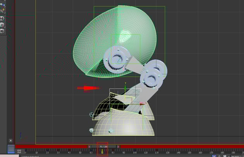Select the keyframe marker at frame 80
The image size is (244, 157).
tap(113, 150)
